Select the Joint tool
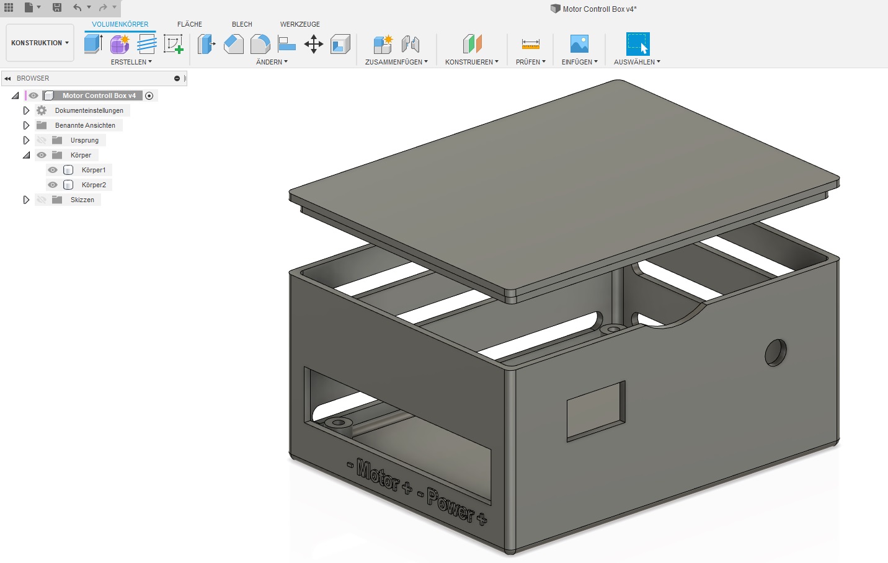This screenshot has height=563, width=888. tap(411, 43)
